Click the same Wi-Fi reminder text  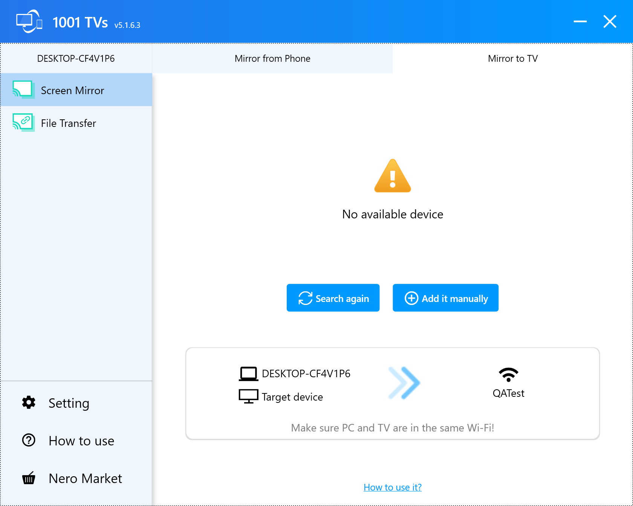pos(393,428)
